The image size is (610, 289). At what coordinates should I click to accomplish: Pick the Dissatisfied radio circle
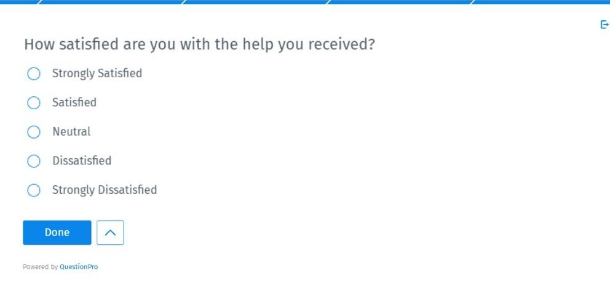(34, 161)
